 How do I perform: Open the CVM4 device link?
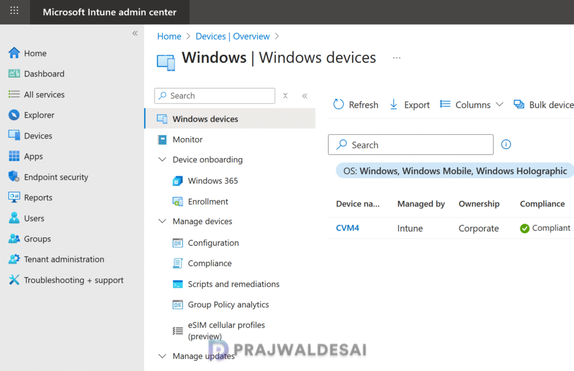(348, 228)
